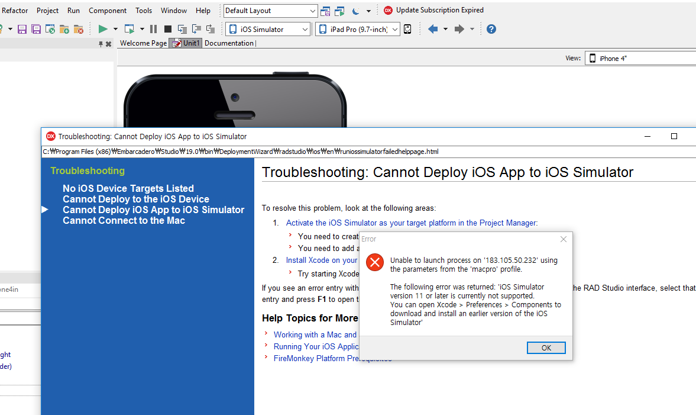Open help with the question mark icon
Viewport: 696px width, 415px height.
point(491,29)
